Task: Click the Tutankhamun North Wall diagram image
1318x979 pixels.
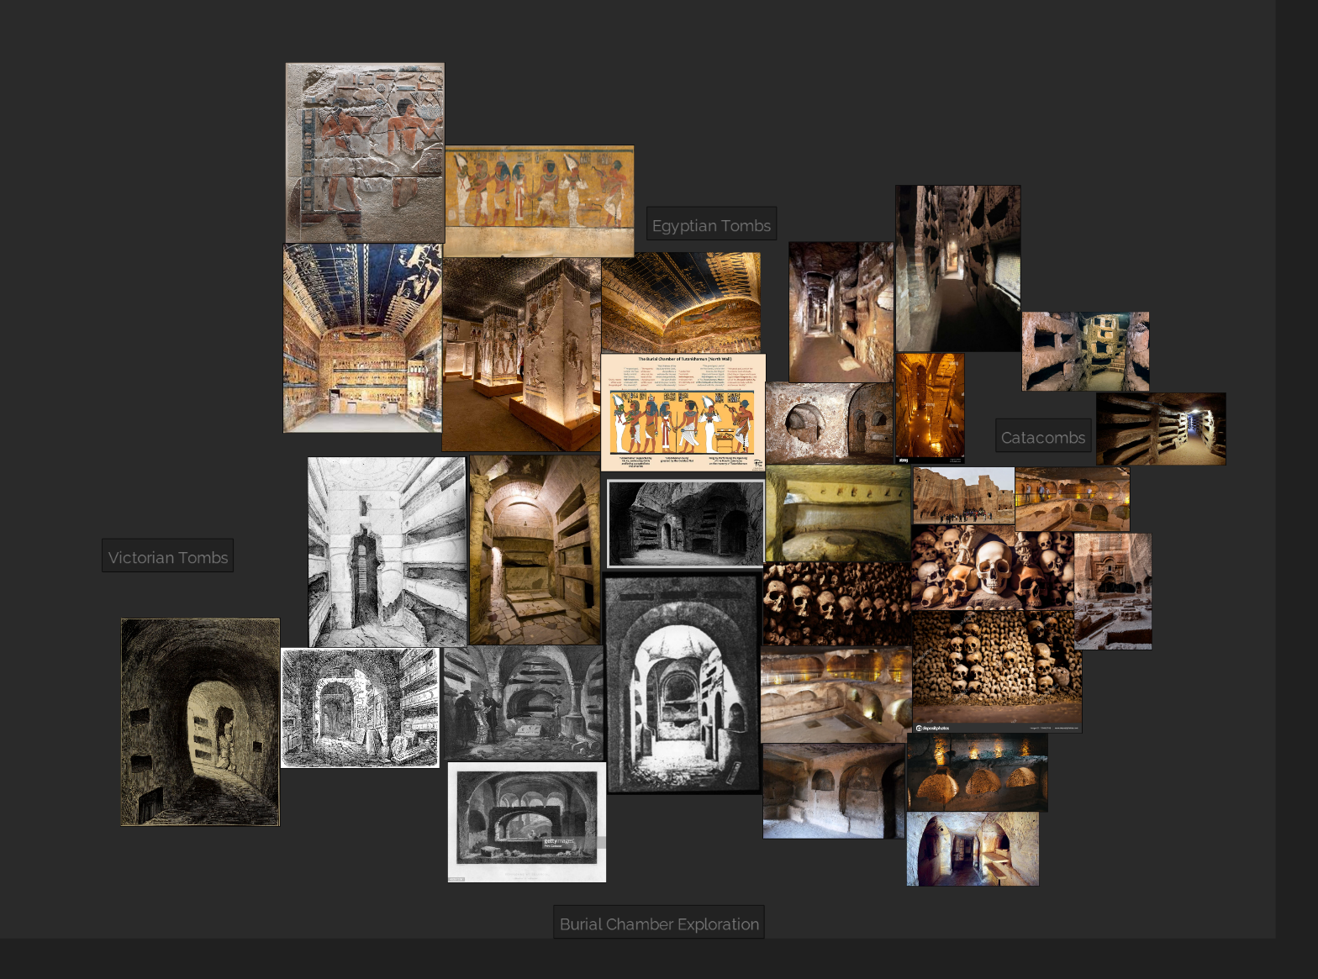Action: point(683,412)
